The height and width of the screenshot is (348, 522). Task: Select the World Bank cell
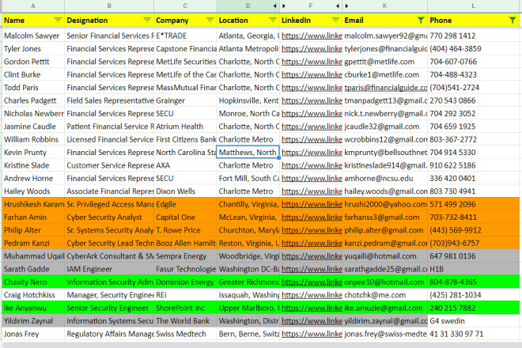coord(185,321)
